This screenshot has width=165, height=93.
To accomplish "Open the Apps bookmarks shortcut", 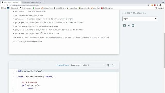I will tap(3, 8).
